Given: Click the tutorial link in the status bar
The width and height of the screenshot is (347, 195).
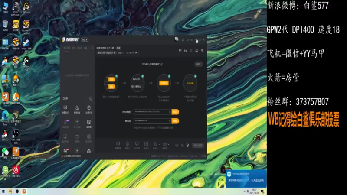Looking at the screenshot, I should (x=71, y=156).
